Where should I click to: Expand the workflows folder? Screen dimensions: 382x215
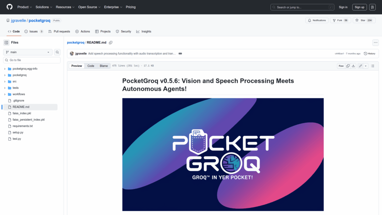point(5,94)
